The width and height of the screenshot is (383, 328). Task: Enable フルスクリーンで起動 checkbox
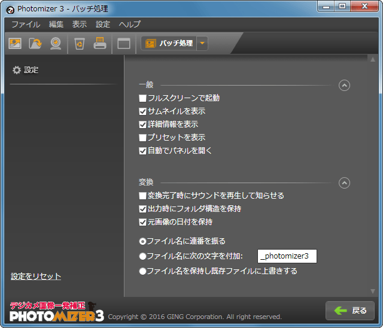pyautogui.click(x=142, y=98)
